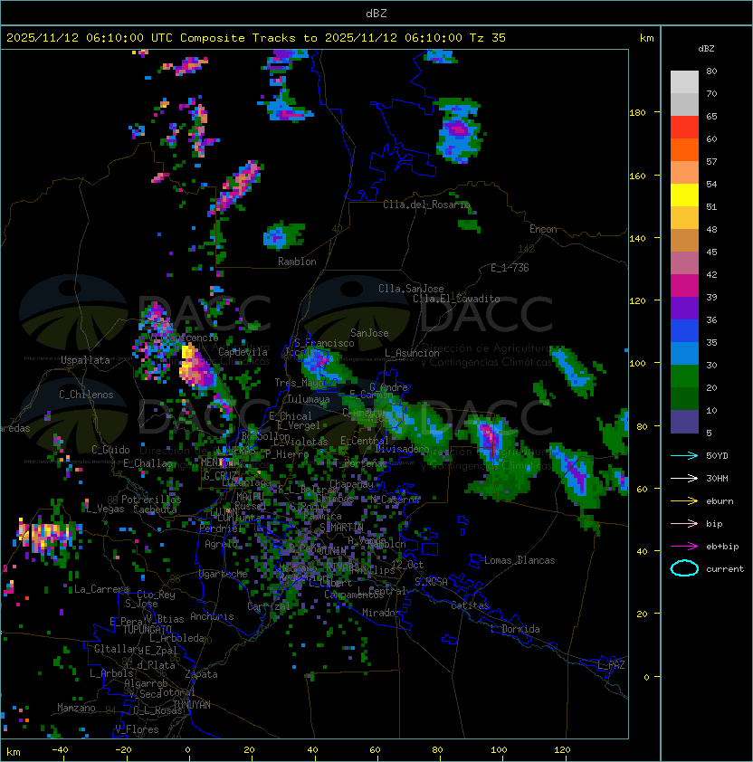Viewport: 753px width, 762px height.
Task: Click the 'TUNUYAN' place label
Action: tap(192, 705)
